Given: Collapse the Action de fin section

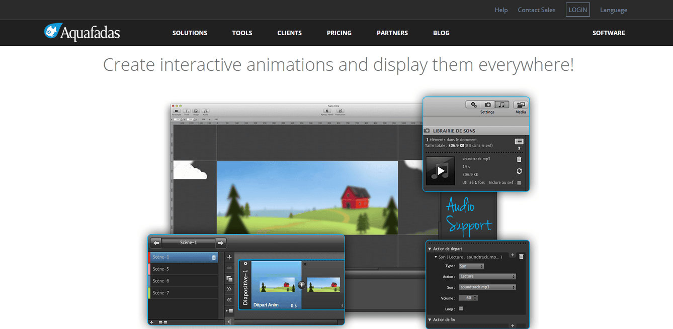Looking at the screenshot, I should [430, 320].
